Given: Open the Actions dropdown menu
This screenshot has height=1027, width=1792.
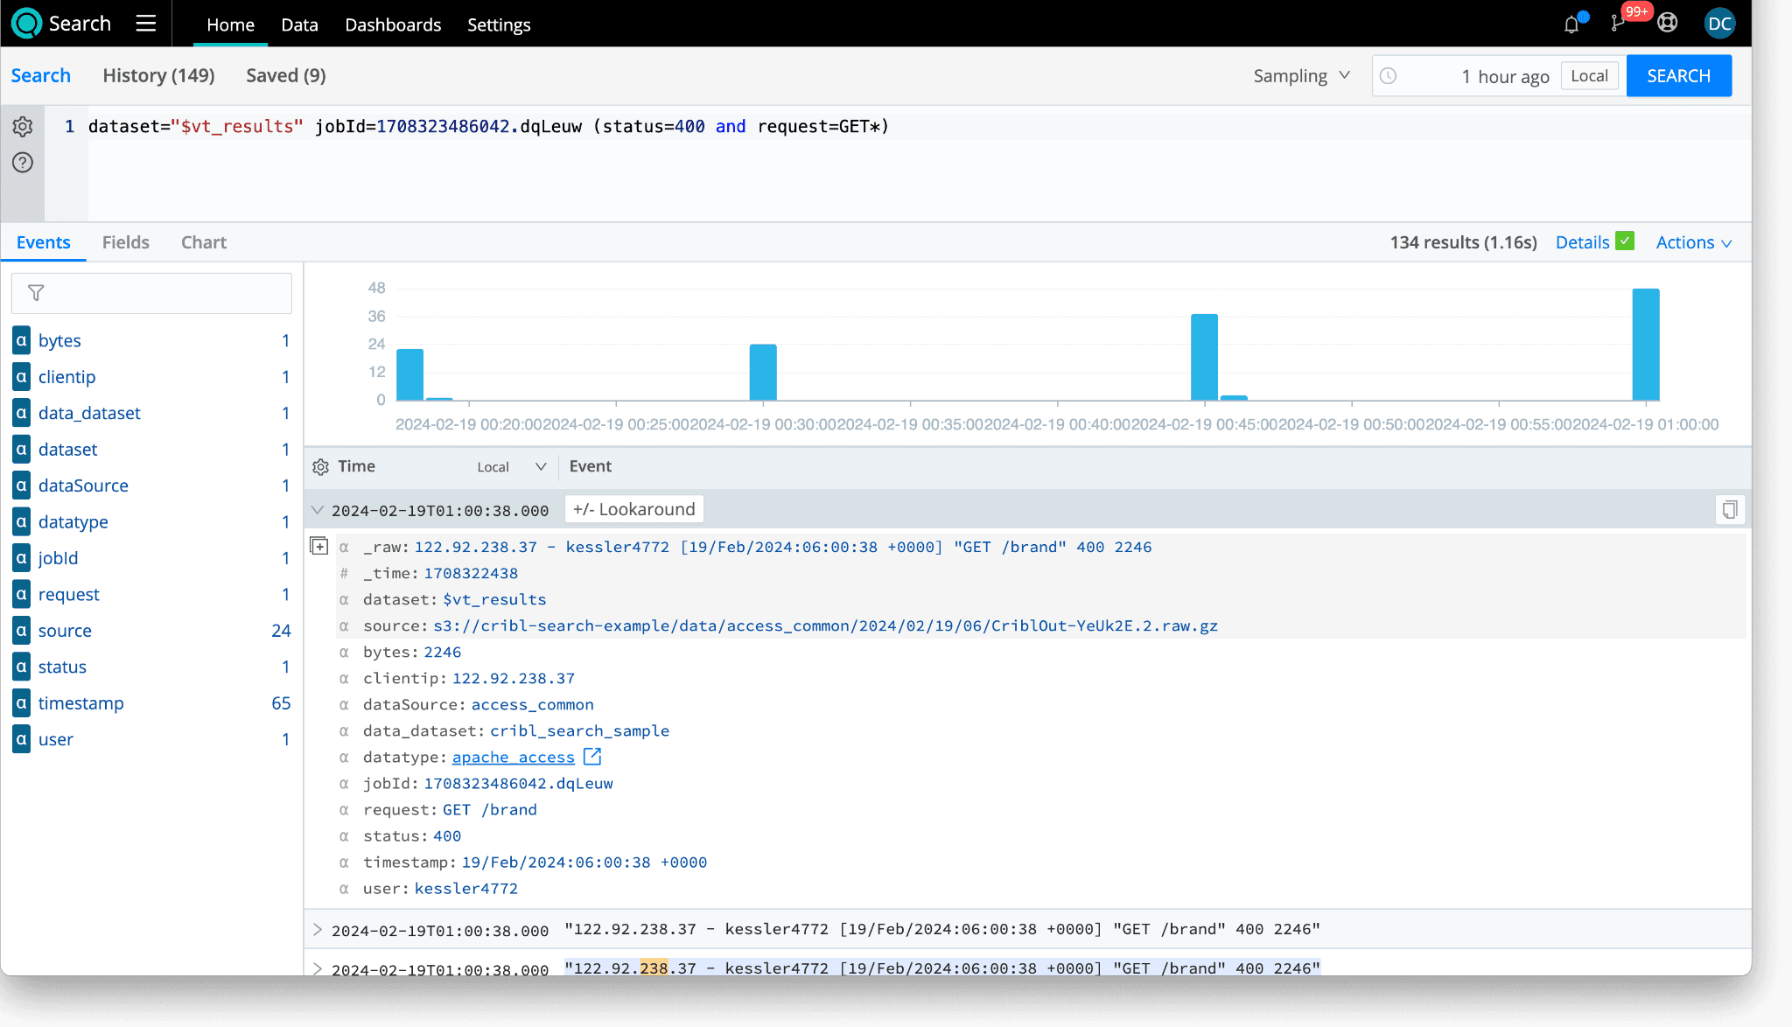Looking at the screenshot, I should [x=1693, y=243].
